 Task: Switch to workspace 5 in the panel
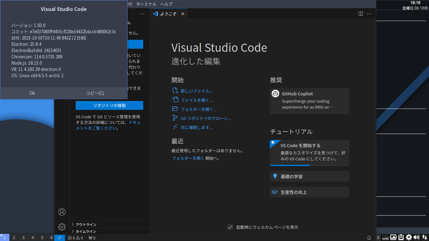(x=42, y=238)
